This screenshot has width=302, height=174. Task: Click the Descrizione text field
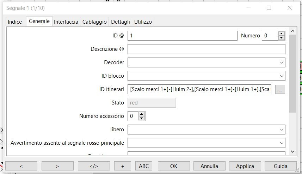[206, 49]
